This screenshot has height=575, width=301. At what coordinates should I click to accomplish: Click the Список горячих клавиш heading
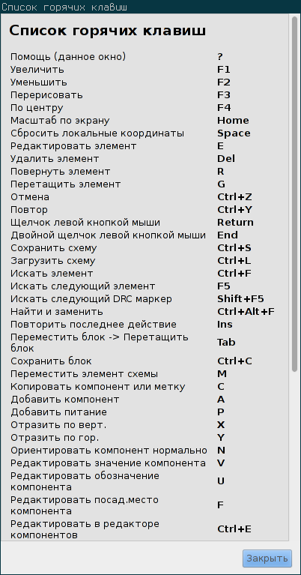[107, 31]
